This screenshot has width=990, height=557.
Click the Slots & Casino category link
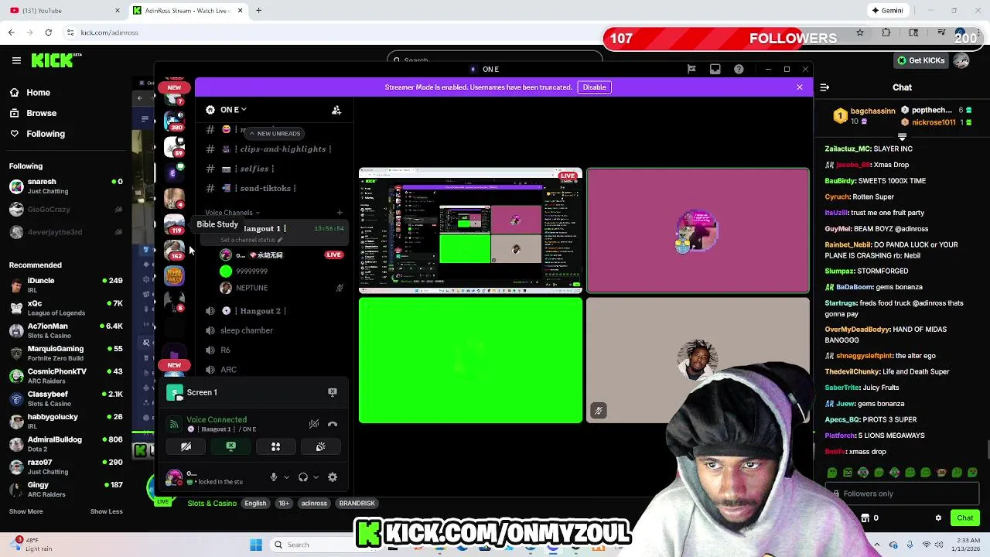(x=212, y=504)
